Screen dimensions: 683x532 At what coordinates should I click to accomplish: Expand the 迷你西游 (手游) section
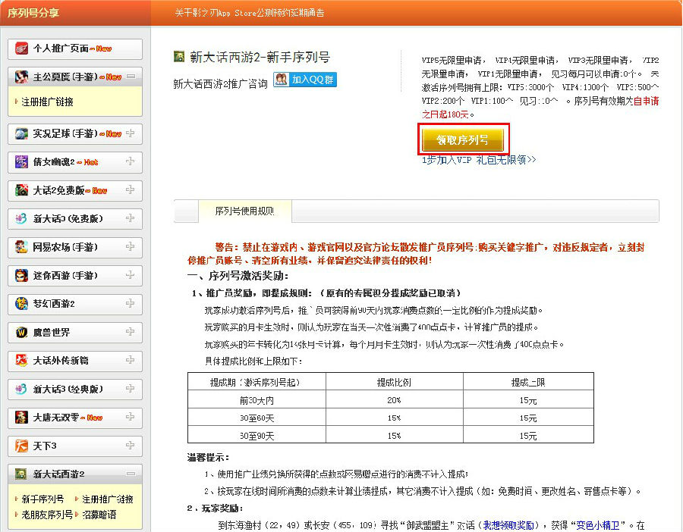[x=131, y=275]
